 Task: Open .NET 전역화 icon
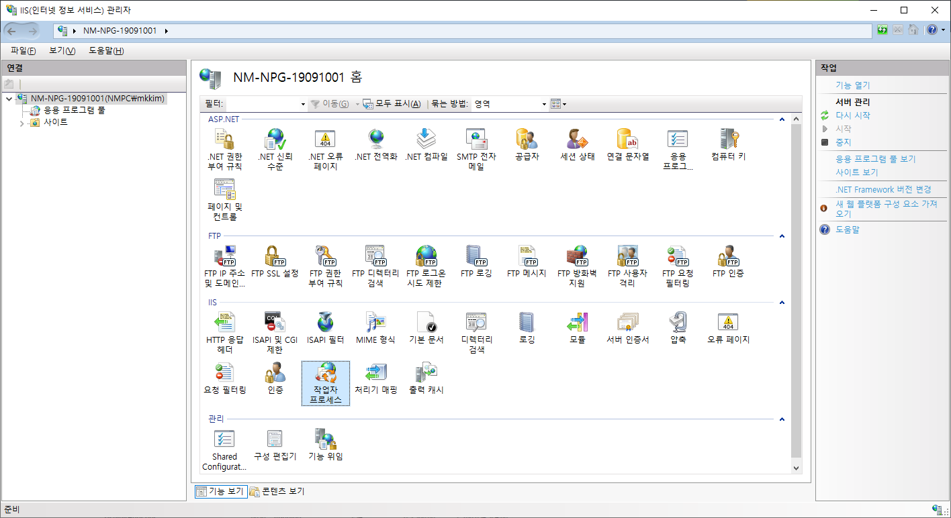pyautogui.click(x=375, y=146)
